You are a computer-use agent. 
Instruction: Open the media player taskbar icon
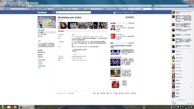(x=15, y=107)
